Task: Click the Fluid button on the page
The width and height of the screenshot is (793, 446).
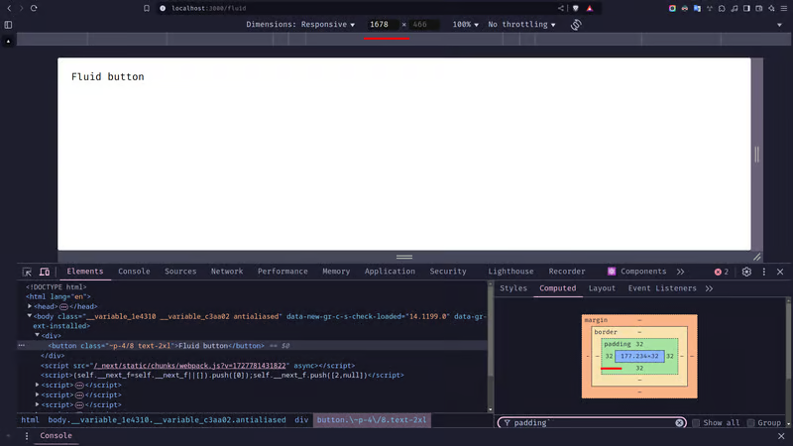Action: 108,77
